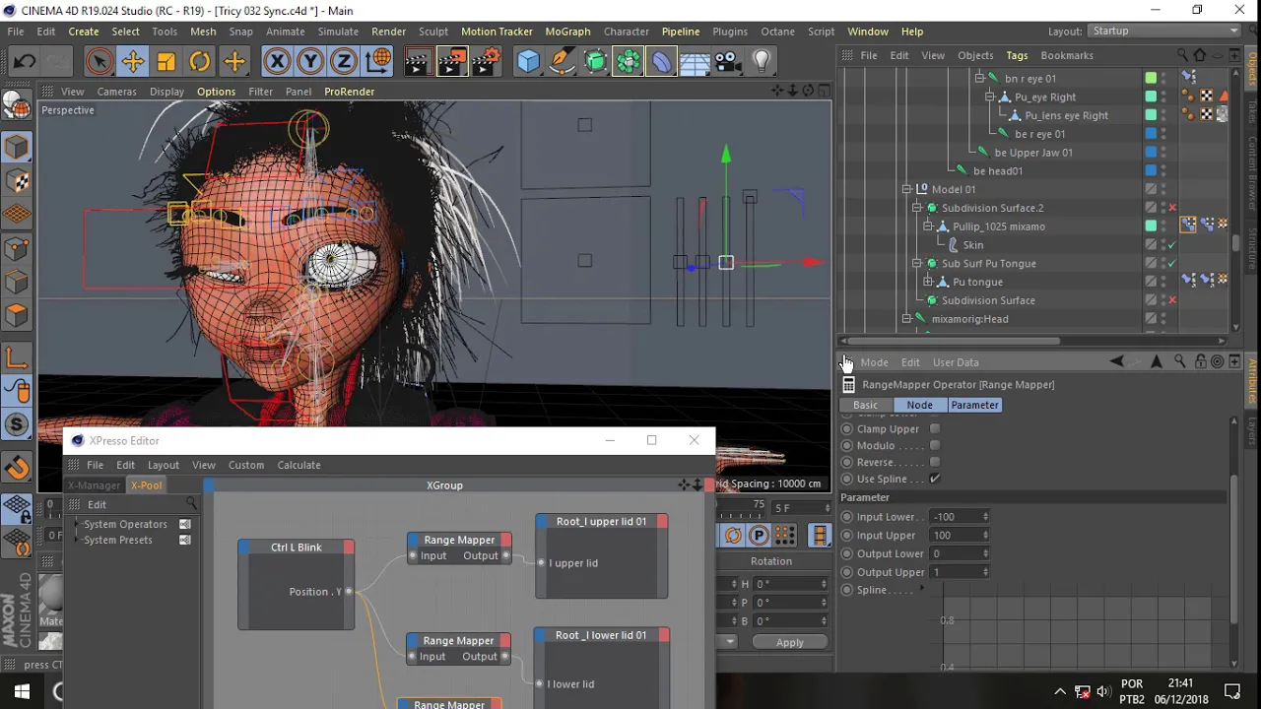This screenshot has height=709, width=1261.
Task: Add a Camera object
Action: [728, 62]
